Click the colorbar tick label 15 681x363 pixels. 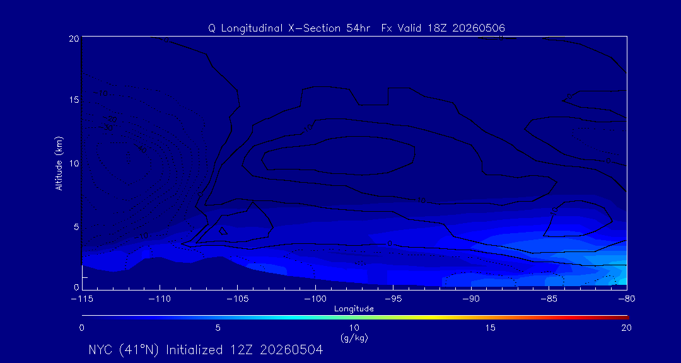[x=490, y=328]
